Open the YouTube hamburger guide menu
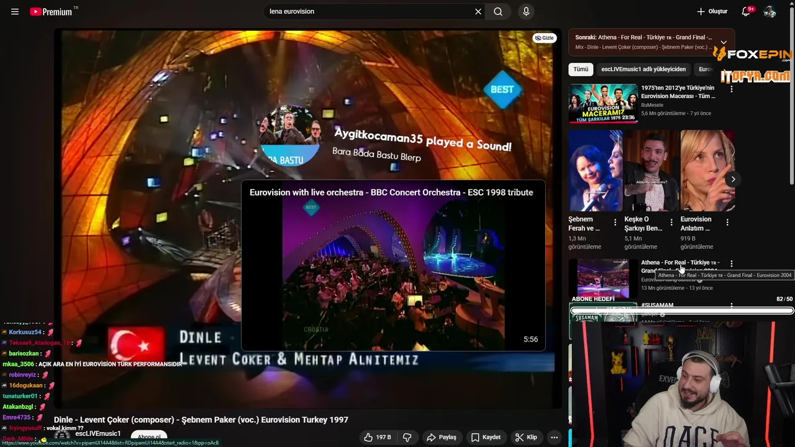 point(15,12)
